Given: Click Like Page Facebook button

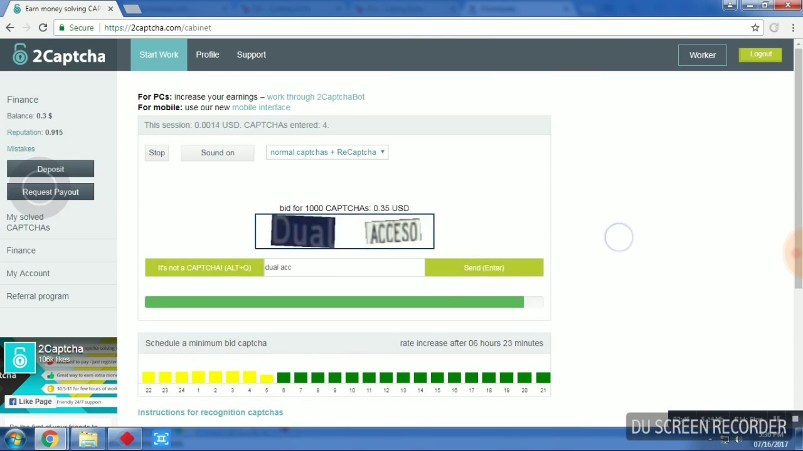Looking at the screenshot, I should point(29,402).
